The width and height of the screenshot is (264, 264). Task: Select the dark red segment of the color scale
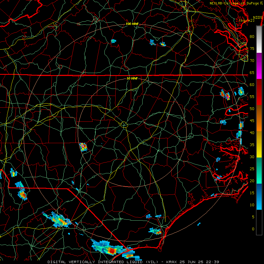259,92
